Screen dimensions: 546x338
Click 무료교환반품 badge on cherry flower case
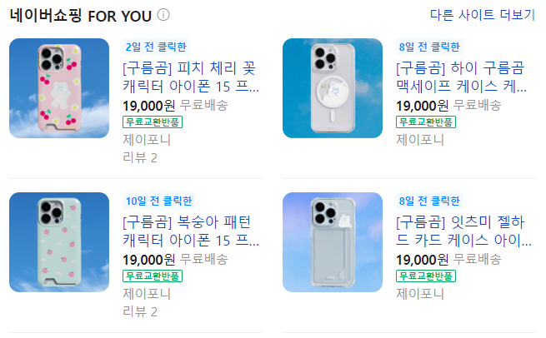pyautogui.click(x=153, y=122)
